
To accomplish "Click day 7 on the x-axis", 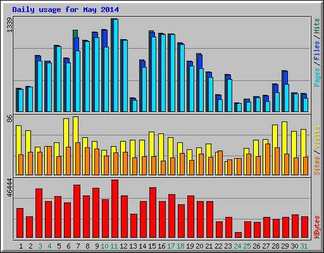I will pyautogui.click(x=78, y=246).
